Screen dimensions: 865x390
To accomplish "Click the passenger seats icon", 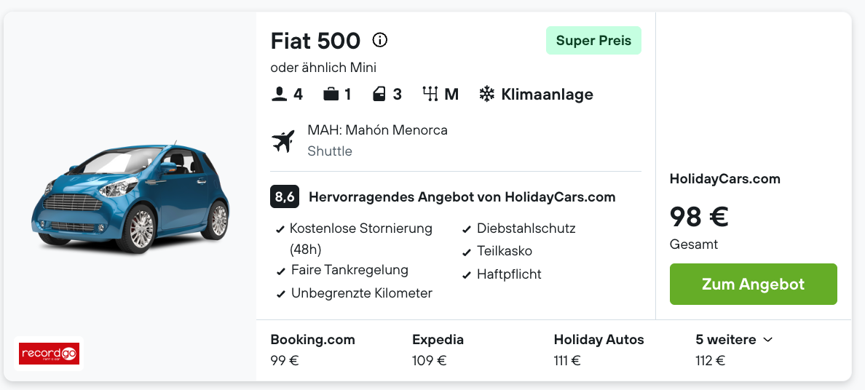I will pyautogui.click(x=280, y=95).
